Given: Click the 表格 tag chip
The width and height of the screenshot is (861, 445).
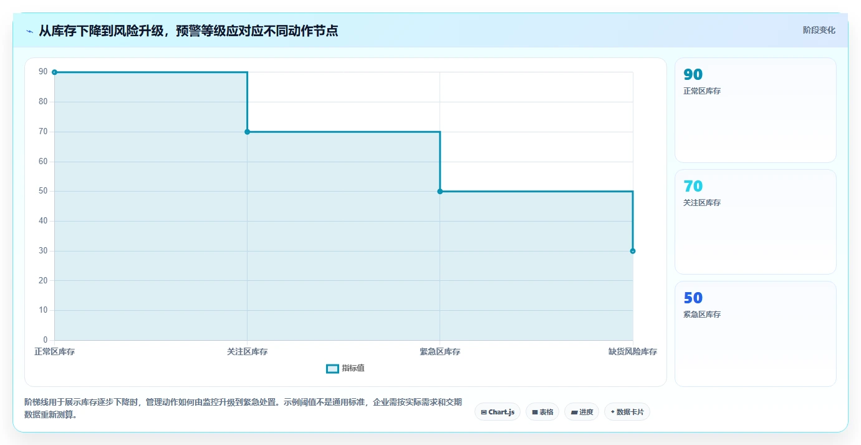Looking at the screenshot, I should click(542, 412).
